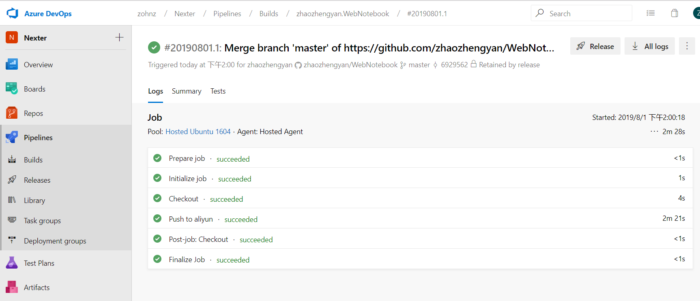Viewport: 700px width, 301px height.
Task: Open the Checkout step log row
Action: (420, 199)
